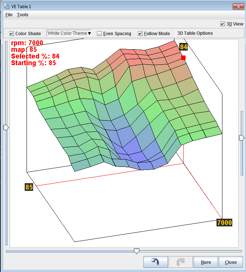Click the Close button at the bottom
Viewport: 246px width, 272px height.
231,262
